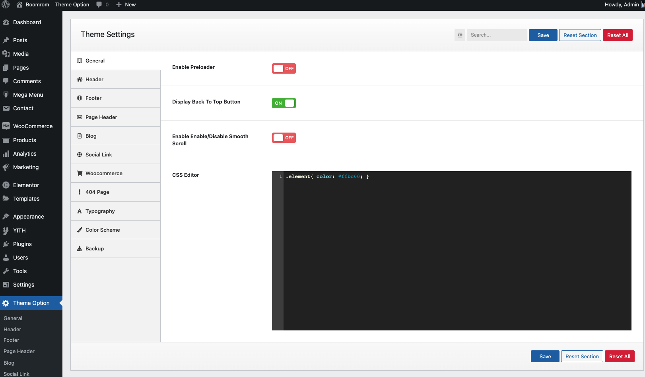Screen dimensions: 645x377
Task: Click the home icon beside Boomrom
Action: (x=19, y=5)
